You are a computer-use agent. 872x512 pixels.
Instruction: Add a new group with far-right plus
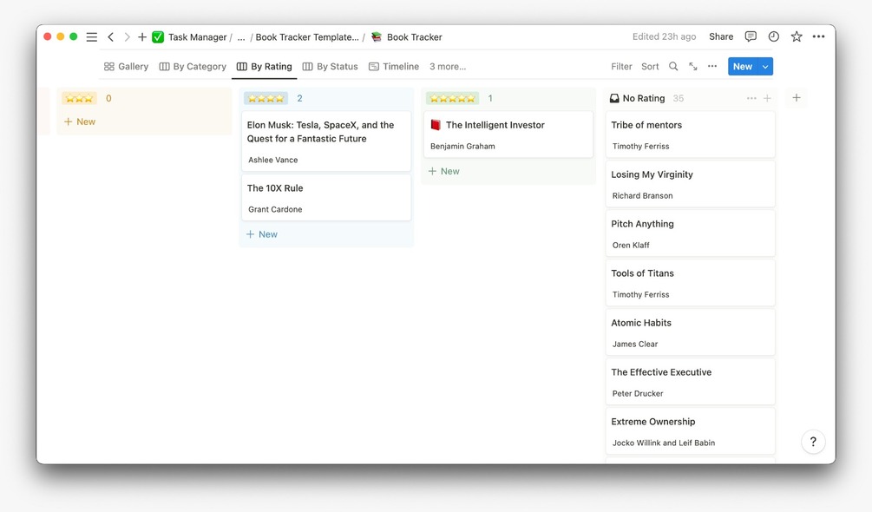pos(797,98)
